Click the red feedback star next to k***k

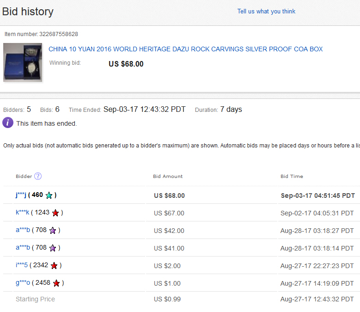pos(55,213)
